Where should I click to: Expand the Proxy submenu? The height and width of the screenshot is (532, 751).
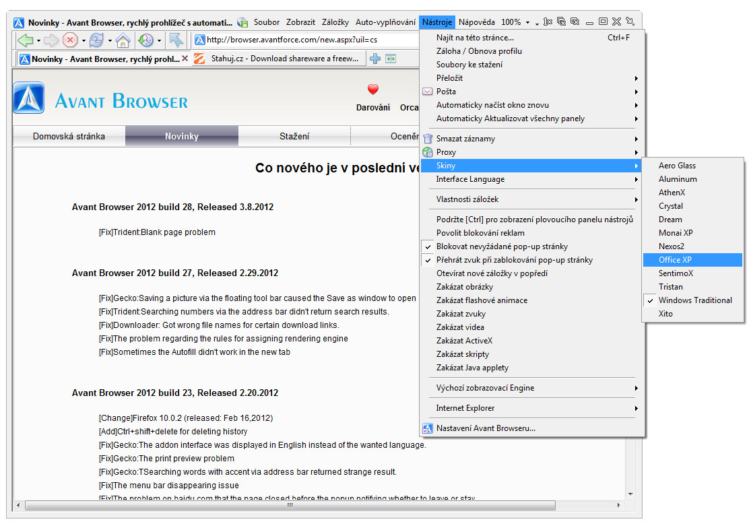532,152
